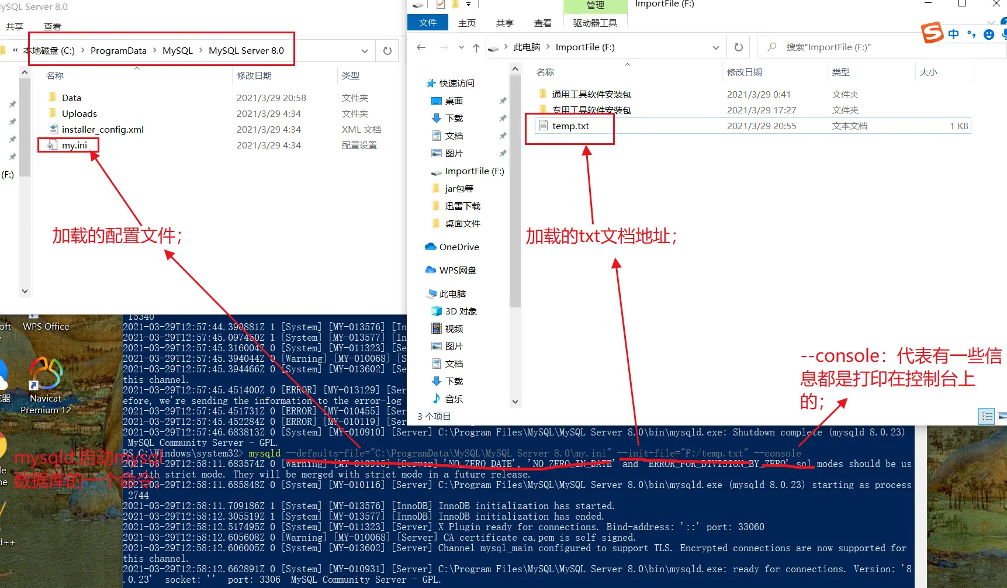1007x588 pixels.
Task: Open recent locations dropdown in ImportFile window
Action: click(x=461, y=47)
